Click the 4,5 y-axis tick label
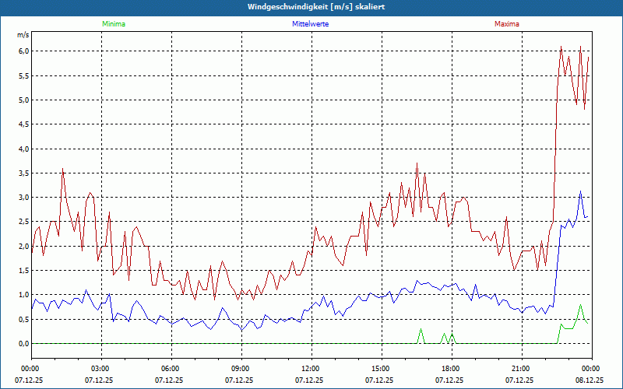Viewport: 623px width, 389px height. (x=23, y=124)
